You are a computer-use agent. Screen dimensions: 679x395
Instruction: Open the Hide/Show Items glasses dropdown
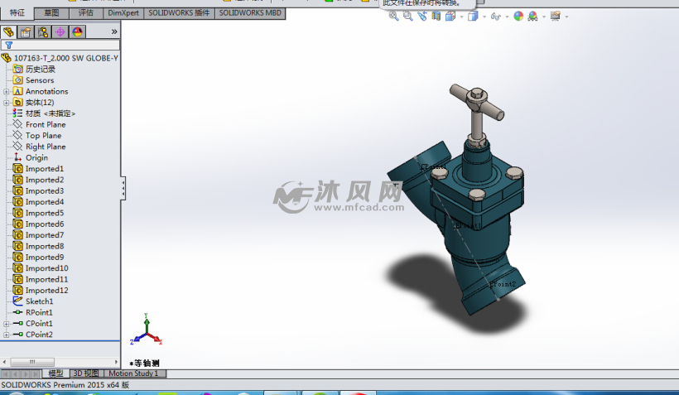(497, 16)
